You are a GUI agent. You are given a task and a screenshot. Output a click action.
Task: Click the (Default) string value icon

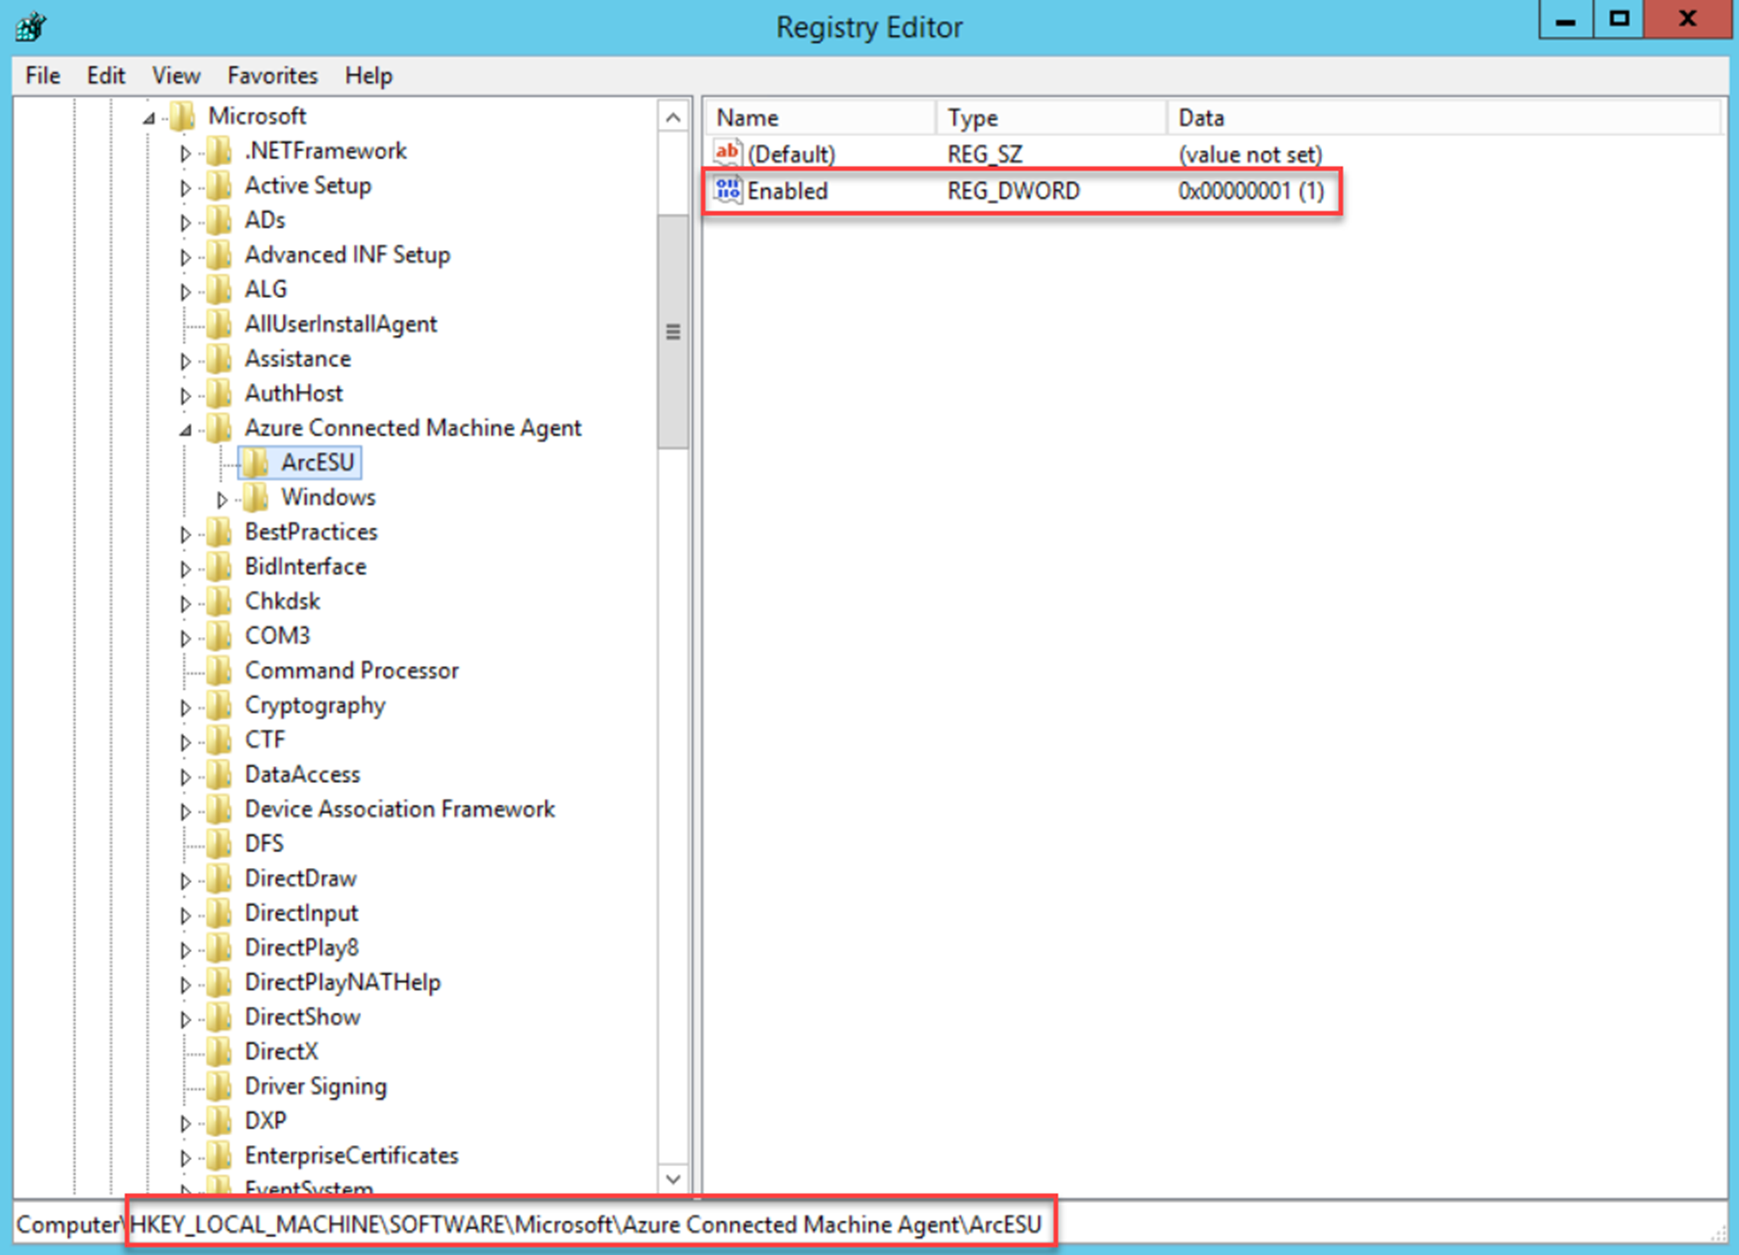(x=728, y=153)
